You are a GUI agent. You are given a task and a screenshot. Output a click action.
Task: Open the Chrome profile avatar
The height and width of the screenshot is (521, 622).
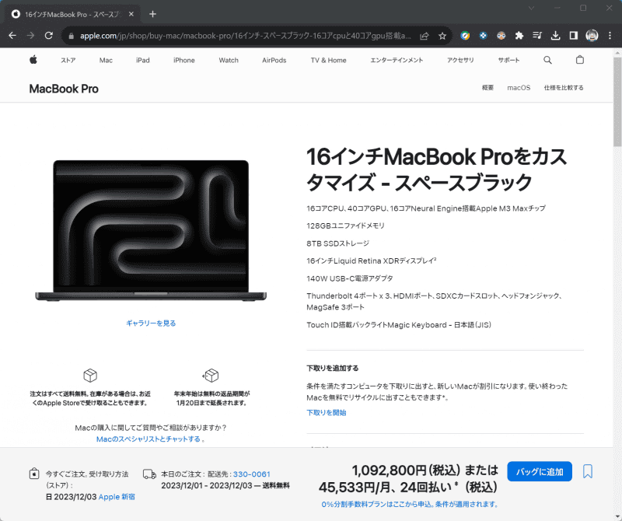[591, 36]
